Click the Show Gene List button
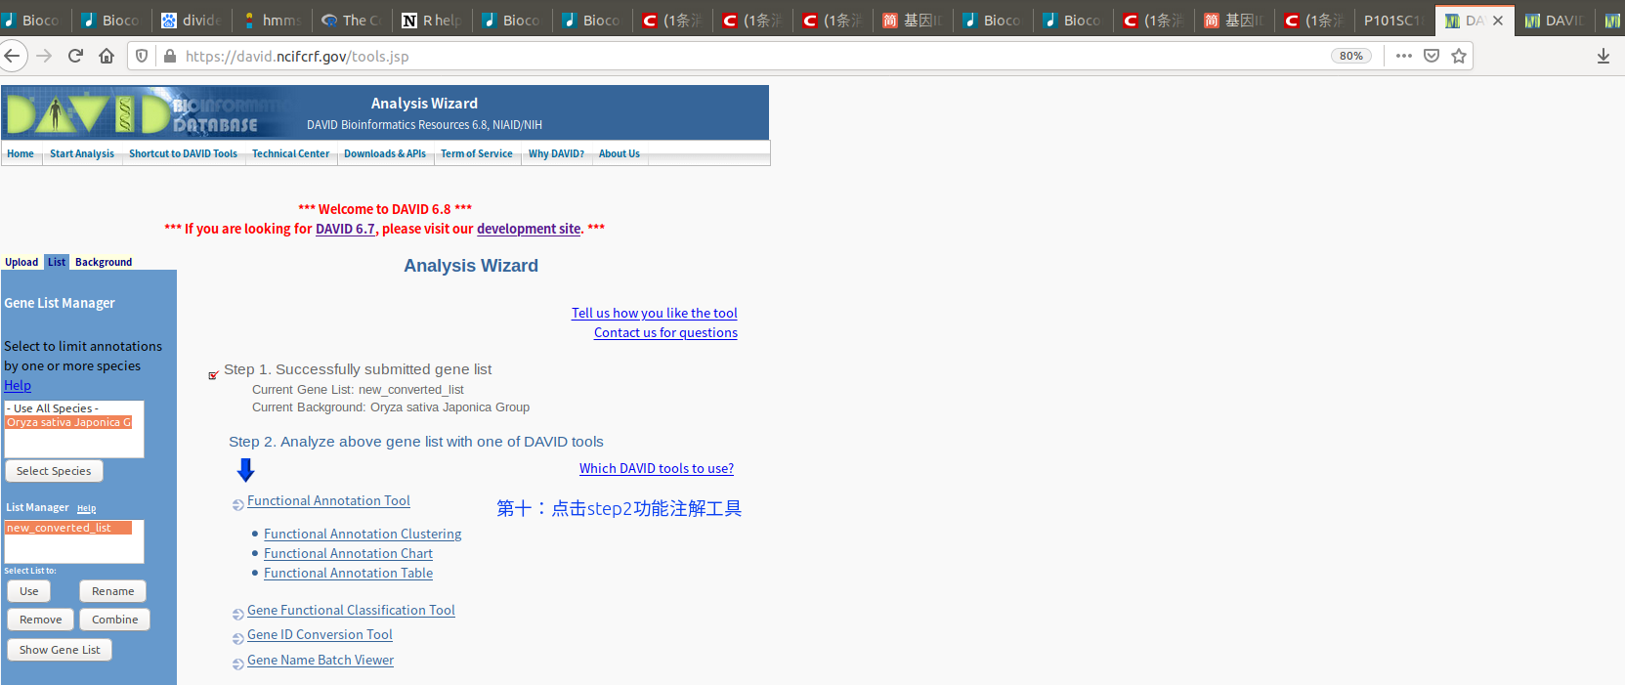Image resolution: width=1625 pixels, height=685 pixels. click(60, 650)
